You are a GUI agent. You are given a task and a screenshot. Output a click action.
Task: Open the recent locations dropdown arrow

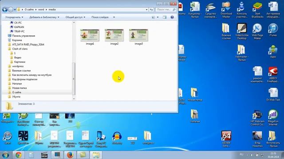click(15, 10)
